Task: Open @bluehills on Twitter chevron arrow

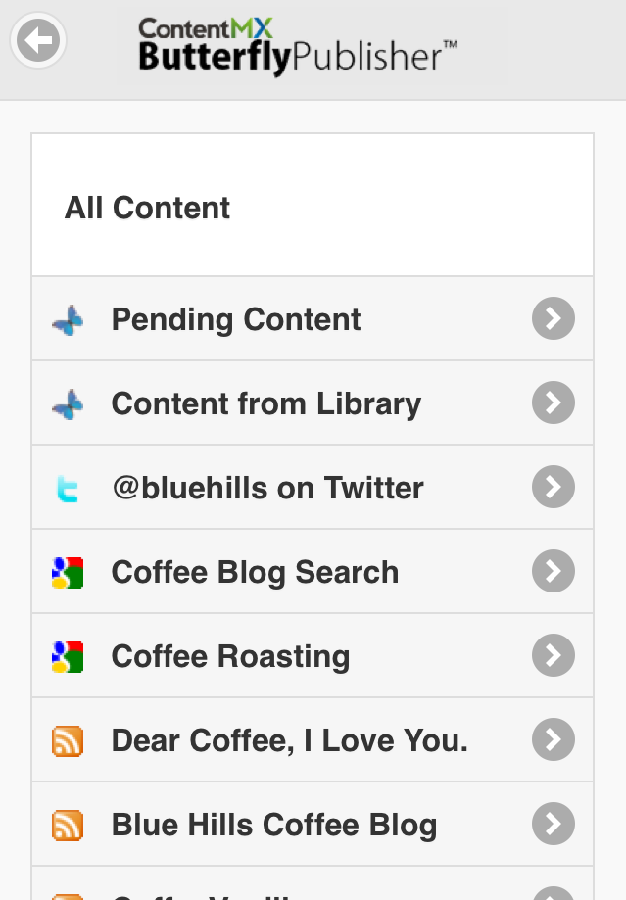Action: [x=554, y=488]
